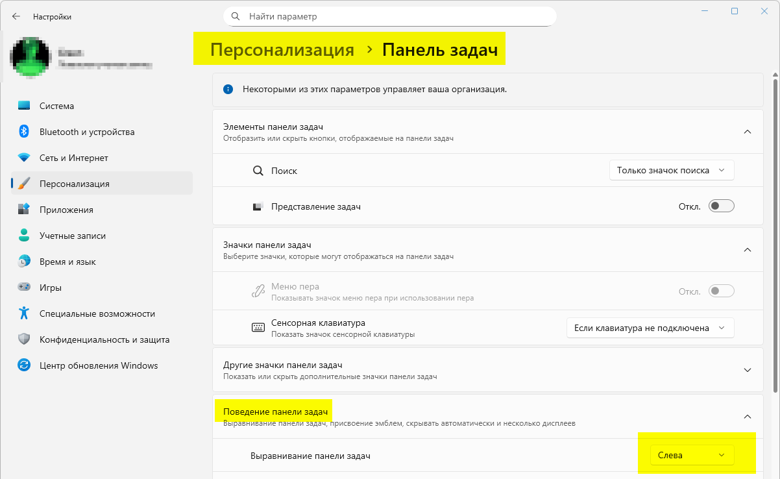Open Специальные возможности settings page
This screenshot has width=780, height=479.
[97, 313]
